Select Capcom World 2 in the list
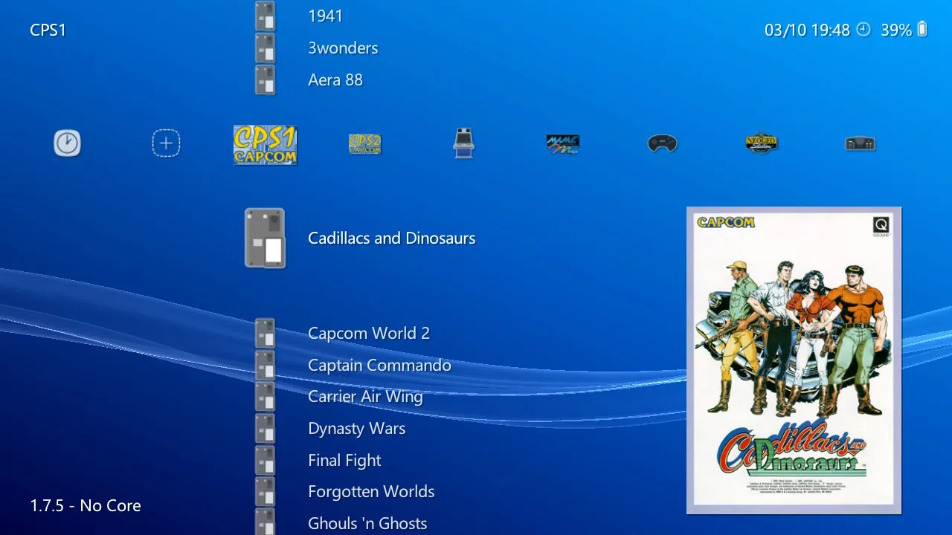Viewport: 952px width, 535px height. point(369,333)
